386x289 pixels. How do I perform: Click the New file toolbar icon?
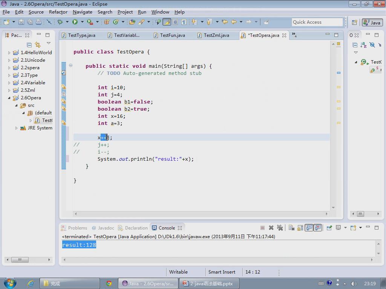click(6, 22)
